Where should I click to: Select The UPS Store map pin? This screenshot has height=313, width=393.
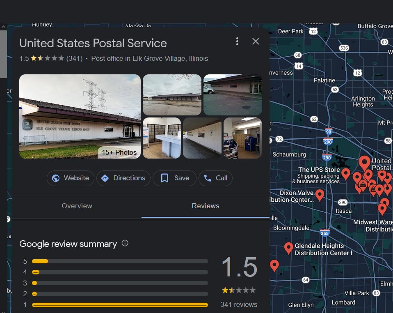point(346,174)
